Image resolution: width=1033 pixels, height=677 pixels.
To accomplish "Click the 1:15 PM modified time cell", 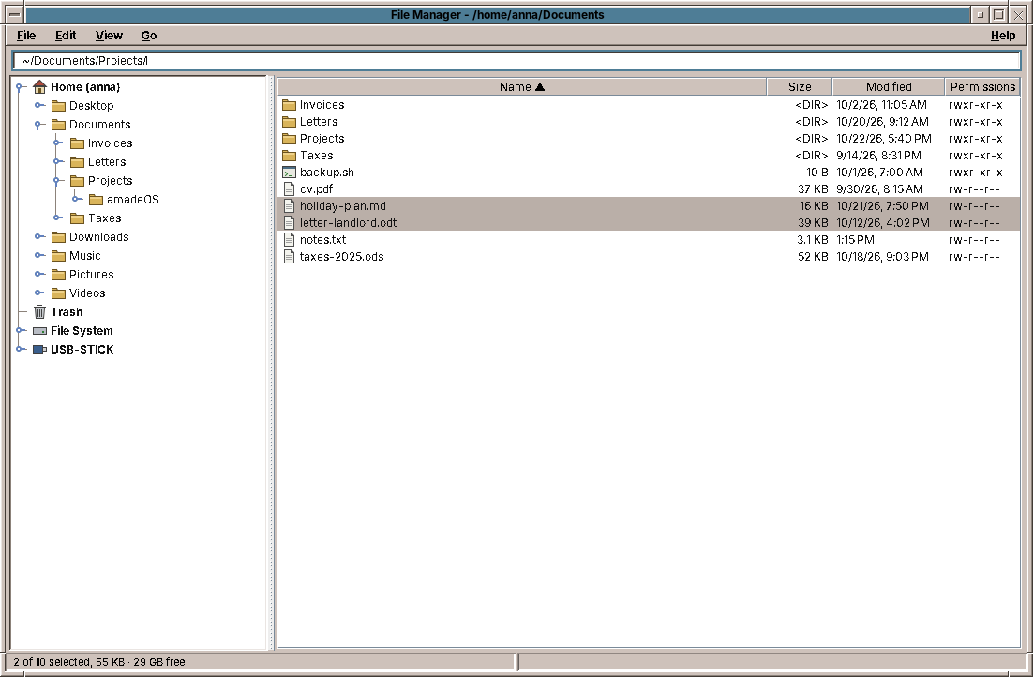I will (855, 240).
